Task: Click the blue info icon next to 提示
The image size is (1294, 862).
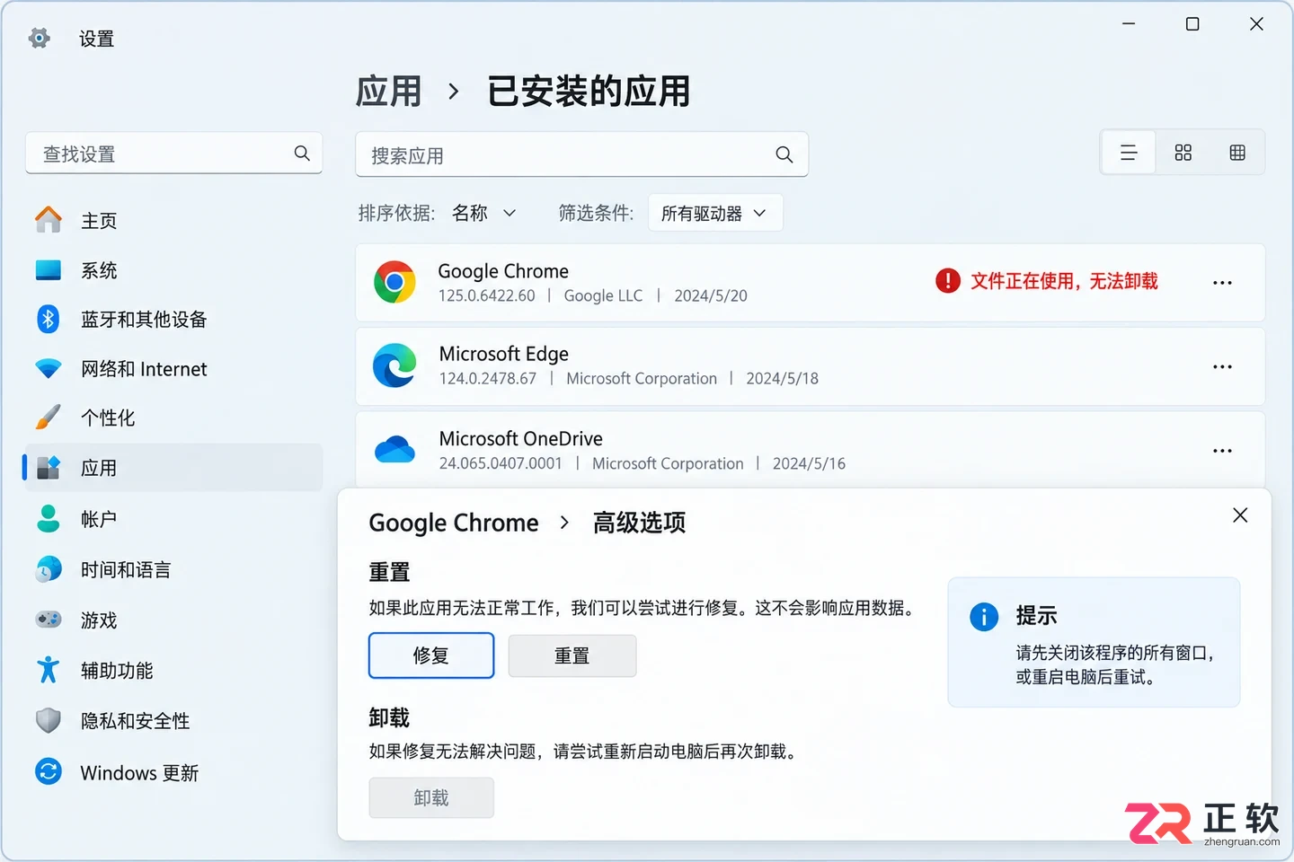Action: click(984, 617)
